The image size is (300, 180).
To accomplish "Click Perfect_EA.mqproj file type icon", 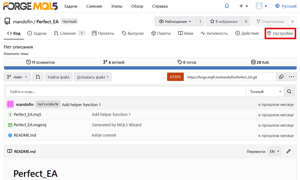I will click(10, 125).
